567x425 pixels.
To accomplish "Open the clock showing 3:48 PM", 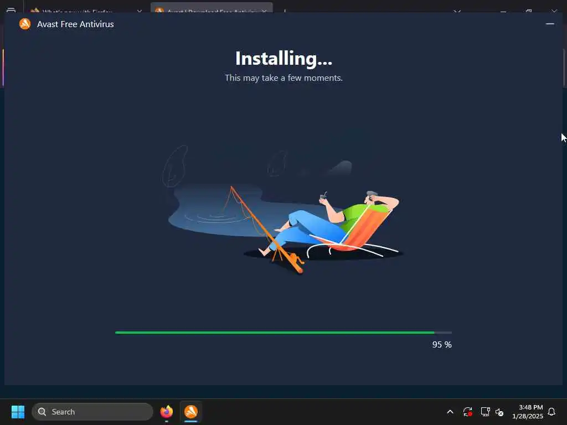I will click(x=528, y=412).
